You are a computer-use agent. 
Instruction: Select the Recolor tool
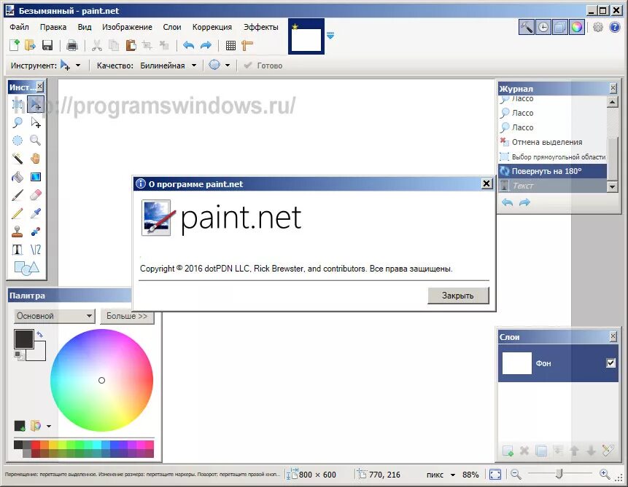(x=36, y=231)
